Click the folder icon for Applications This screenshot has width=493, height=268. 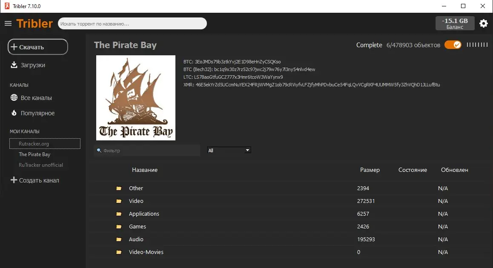[119, 214]
